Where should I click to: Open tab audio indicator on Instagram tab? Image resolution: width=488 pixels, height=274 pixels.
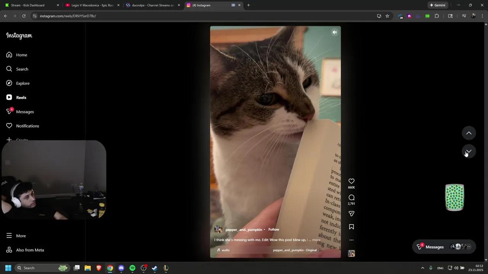(233, 5)
